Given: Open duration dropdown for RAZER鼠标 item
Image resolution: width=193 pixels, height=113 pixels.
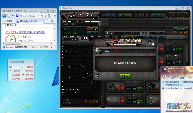Looking at the screenshot, I should pos(174,50).
